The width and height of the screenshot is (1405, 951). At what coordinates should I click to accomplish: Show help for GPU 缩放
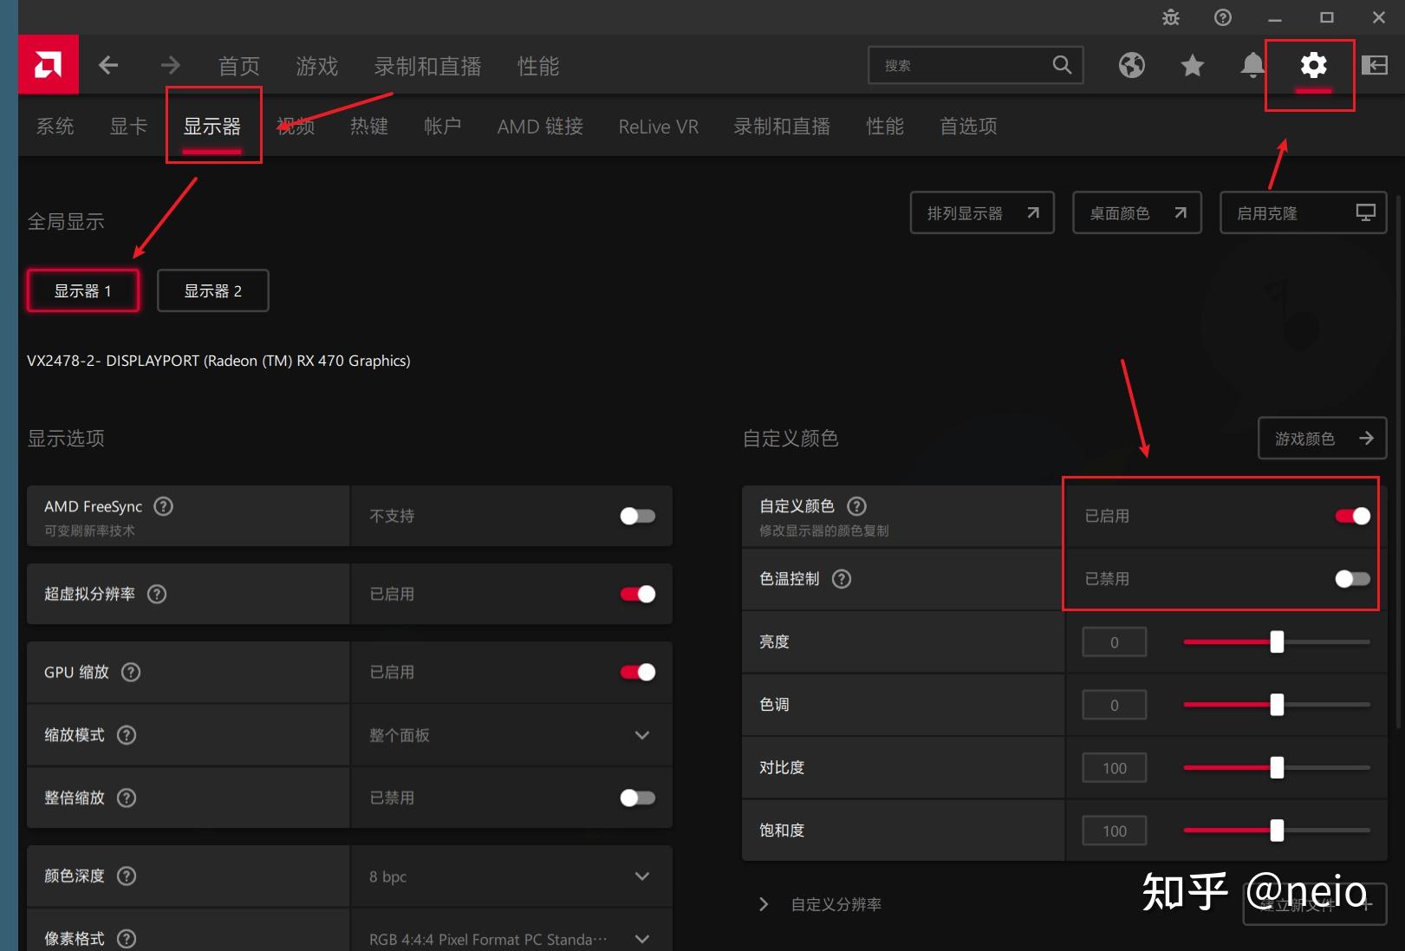pos(131,672)
